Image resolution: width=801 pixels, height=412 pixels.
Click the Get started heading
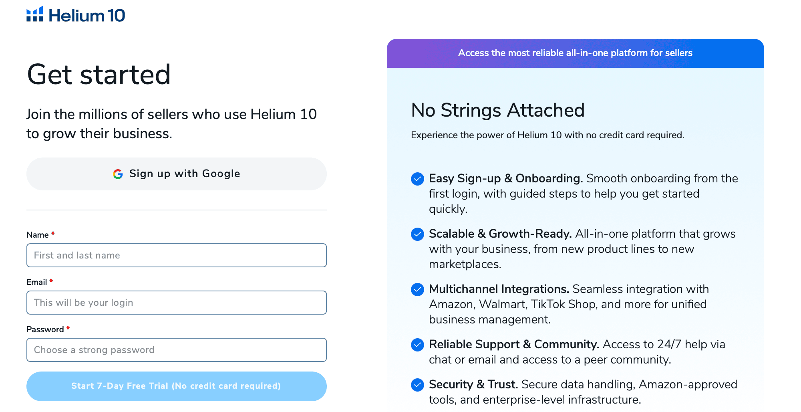coord(99,75)
